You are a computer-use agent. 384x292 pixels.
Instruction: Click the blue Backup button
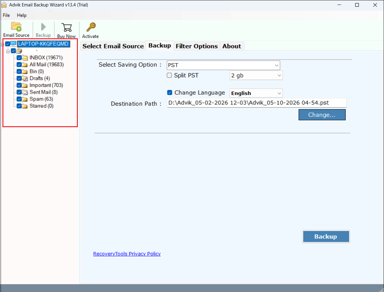pos(326,237)
